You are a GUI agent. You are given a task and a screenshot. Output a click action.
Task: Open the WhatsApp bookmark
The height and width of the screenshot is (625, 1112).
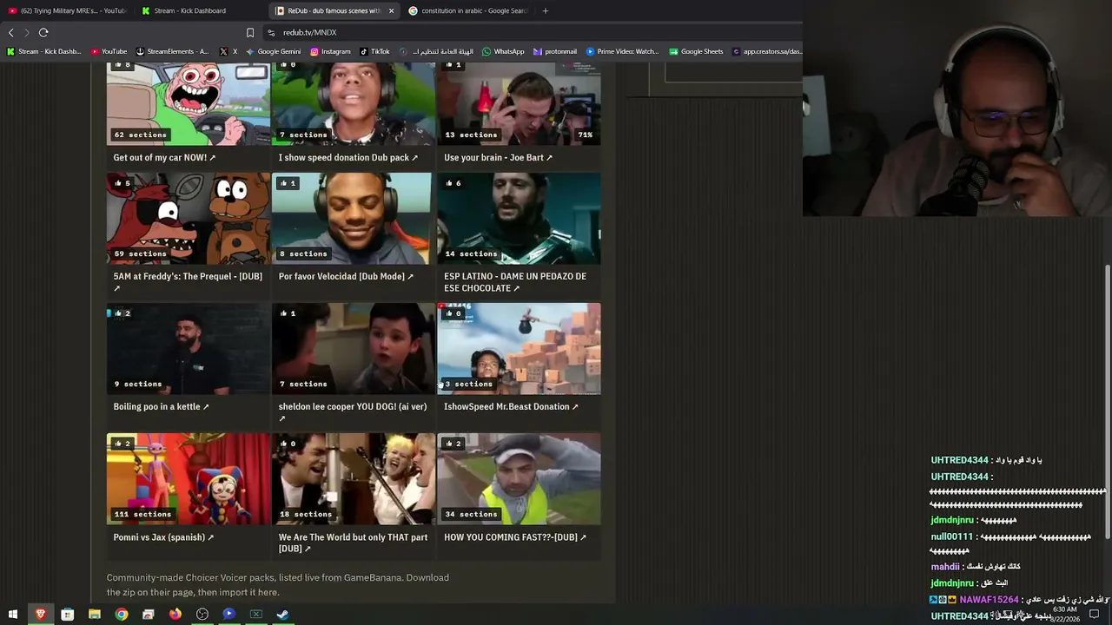[x=503, y=51]
